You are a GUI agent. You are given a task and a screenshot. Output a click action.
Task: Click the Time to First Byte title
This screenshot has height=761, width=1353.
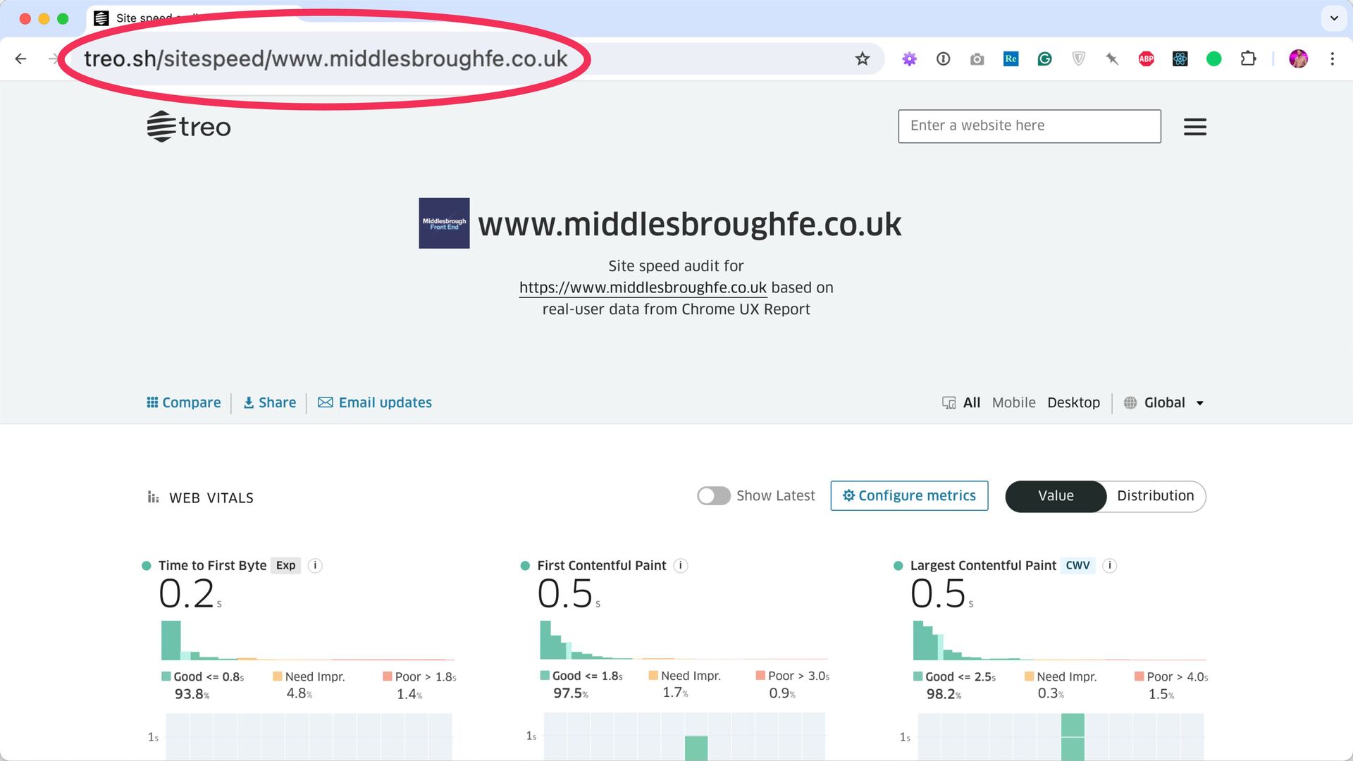[212, 566]
